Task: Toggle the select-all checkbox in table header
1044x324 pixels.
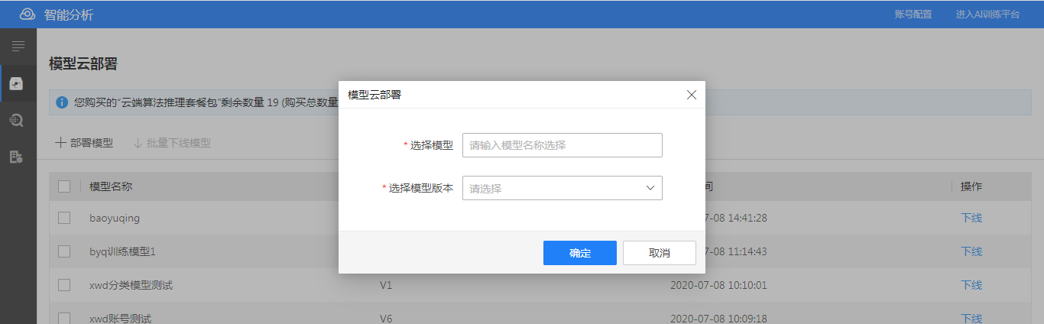Action: 64,186
